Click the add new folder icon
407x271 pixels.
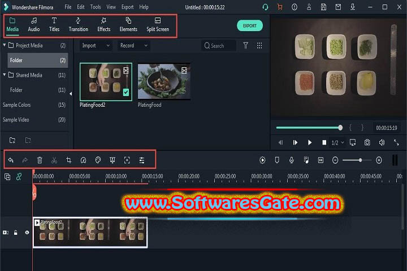(12, 140)
